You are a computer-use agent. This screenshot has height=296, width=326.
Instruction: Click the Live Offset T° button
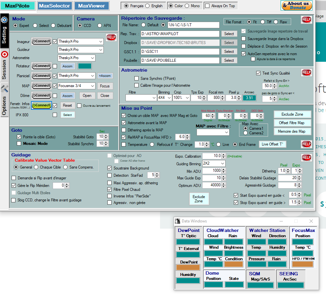point(272,144)
